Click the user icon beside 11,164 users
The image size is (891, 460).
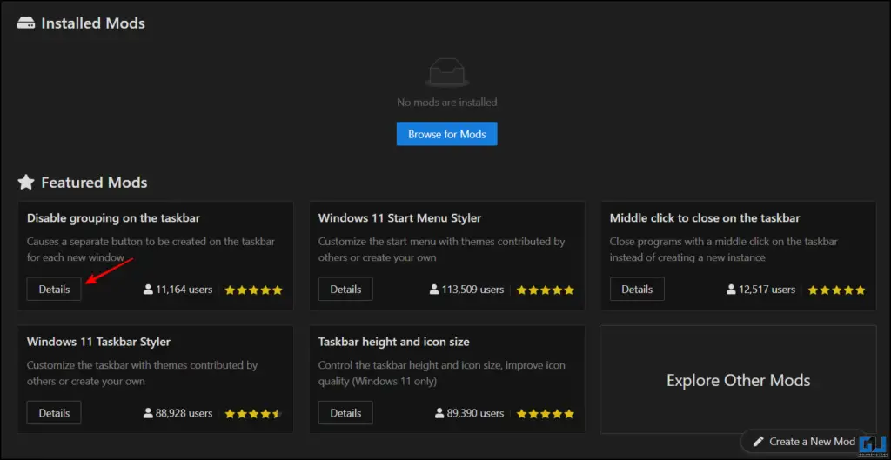148,290
